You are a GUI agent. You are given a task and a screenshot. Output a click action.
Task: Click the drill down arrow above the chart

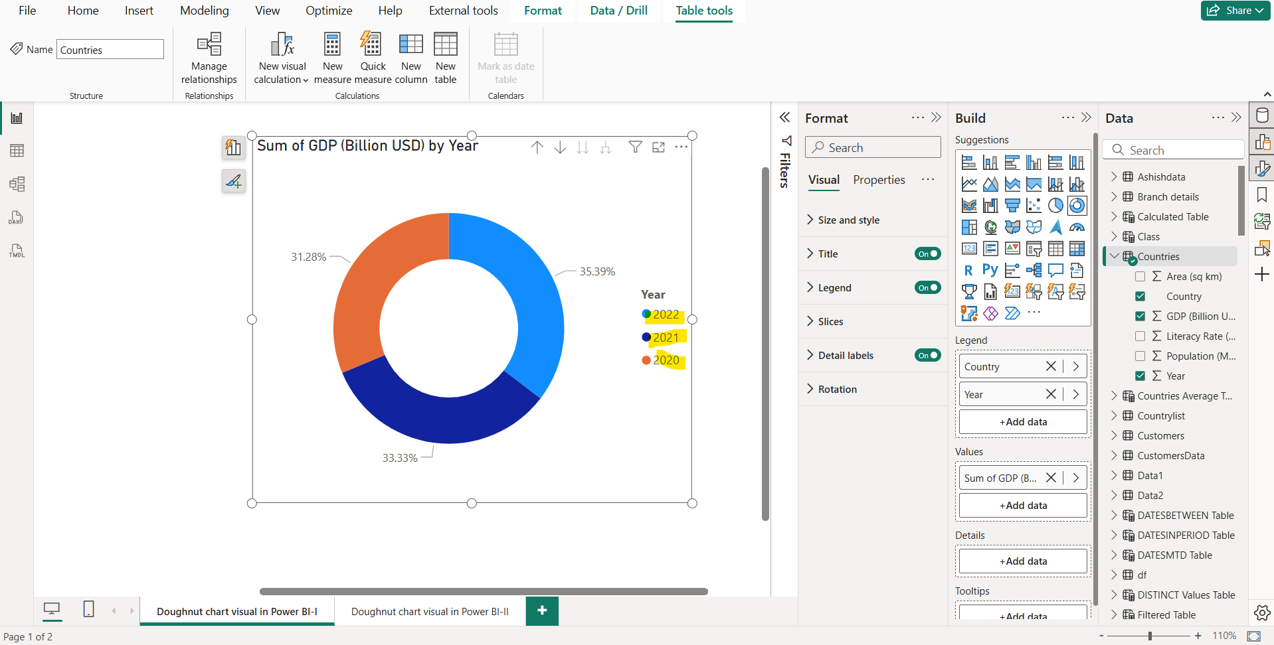click(560, 147)
